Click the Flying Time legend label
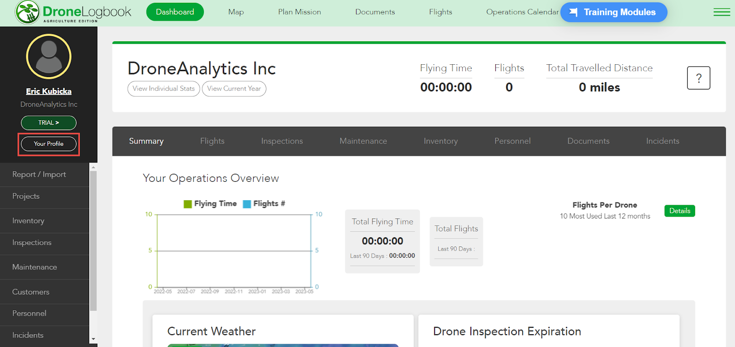This screenshot has height=347, width=735. pos(215,204)
